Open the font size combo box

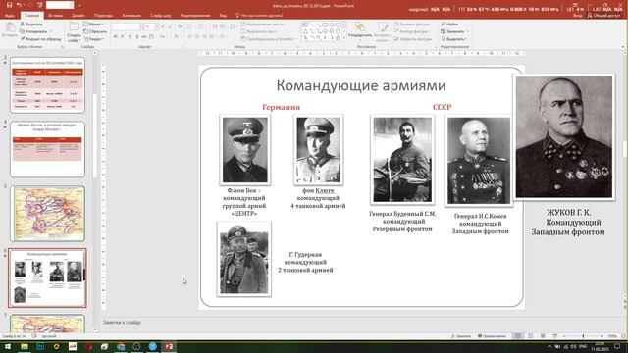pyautogui.click(x=150, y=26)
